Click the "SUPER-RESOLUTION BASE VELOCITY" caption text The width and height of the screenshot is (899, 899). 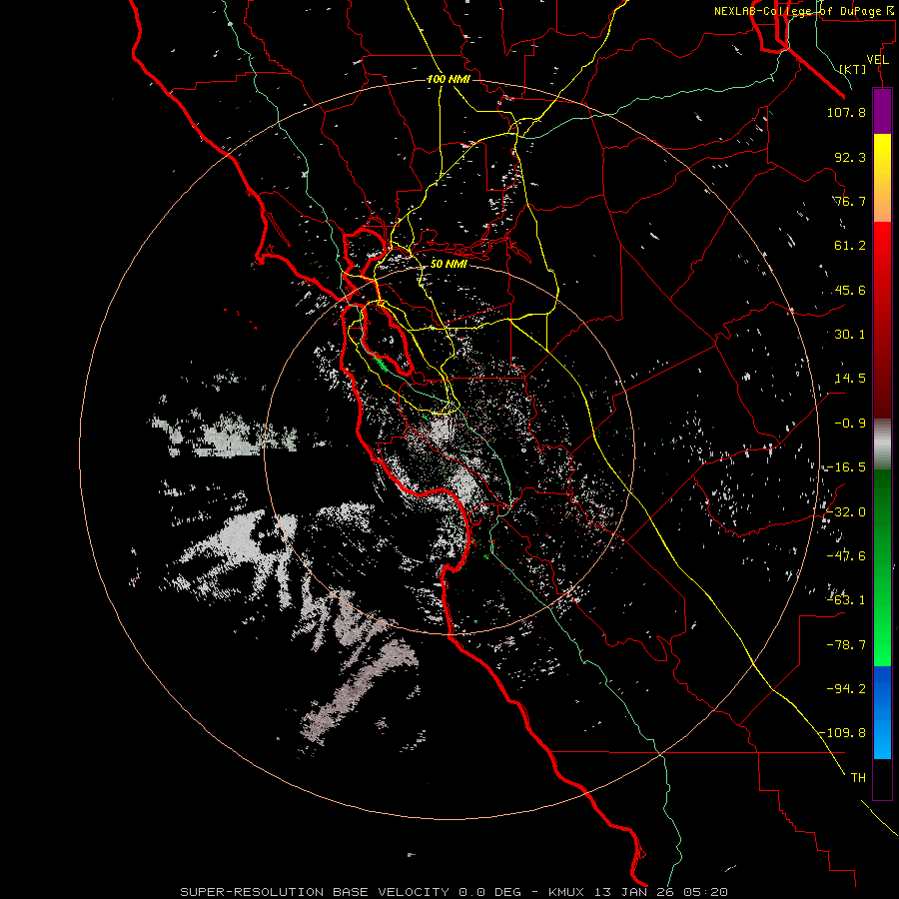[317, 892]
